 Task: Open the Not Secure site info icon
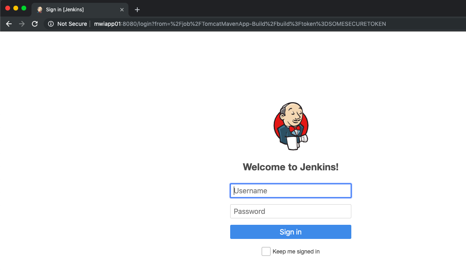point(51,24)
